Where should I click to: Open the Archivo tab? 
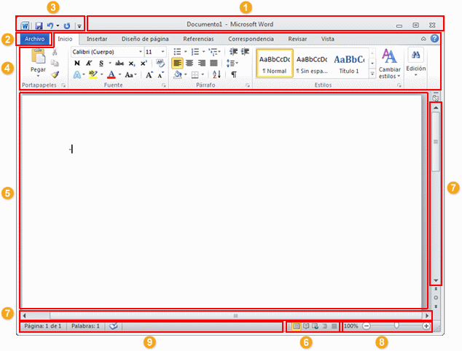point(34,39)
